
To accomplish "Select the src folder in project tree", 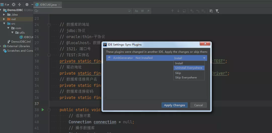I will click(13, 24).
